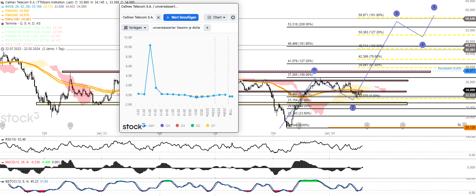Click the event pin at the chart's left edge
Viewport: 476px width, 196px height.
(2, 125)
